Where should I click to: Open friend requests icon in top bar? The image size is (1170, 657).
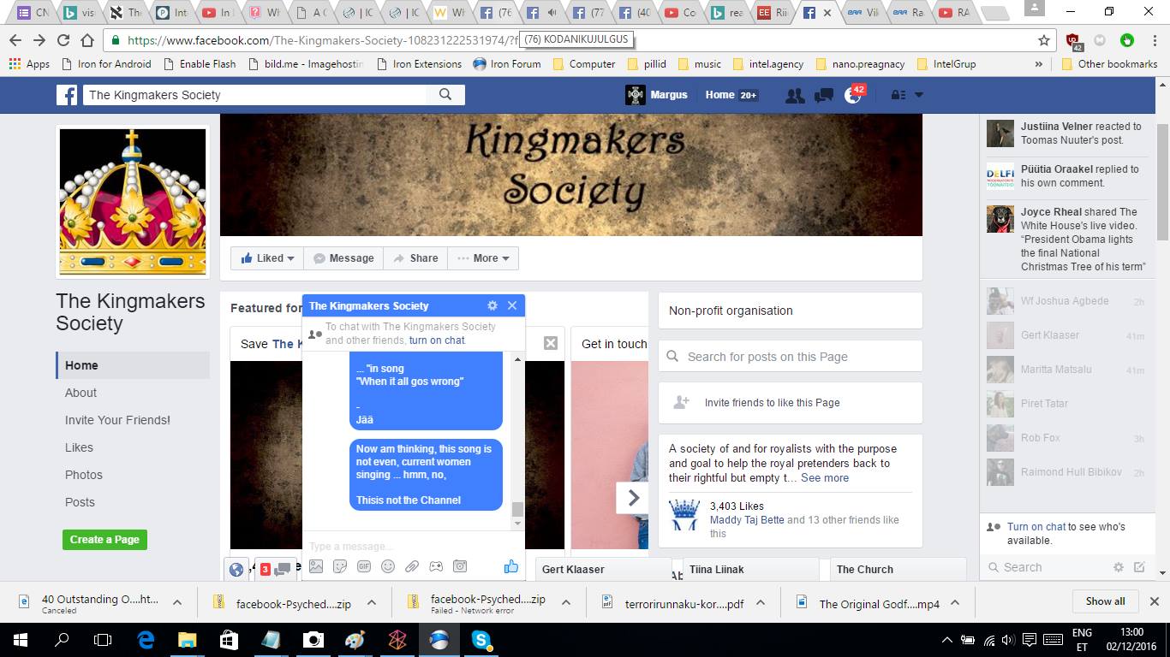(795, 95)
